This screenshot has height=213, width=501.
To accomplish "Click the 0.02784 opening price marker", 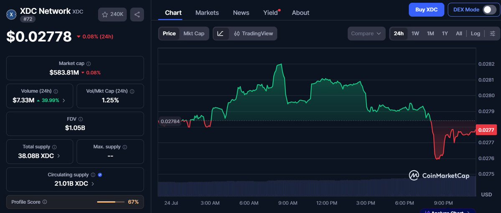I will point(170,121).
